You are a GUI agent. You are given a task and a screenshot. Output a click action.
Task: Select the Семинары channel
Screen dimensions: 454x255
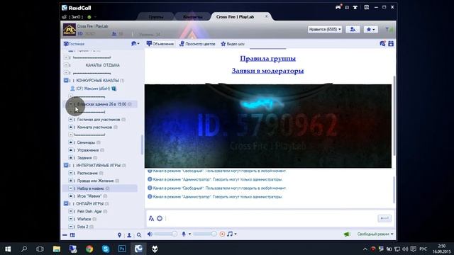coord(86,142)
